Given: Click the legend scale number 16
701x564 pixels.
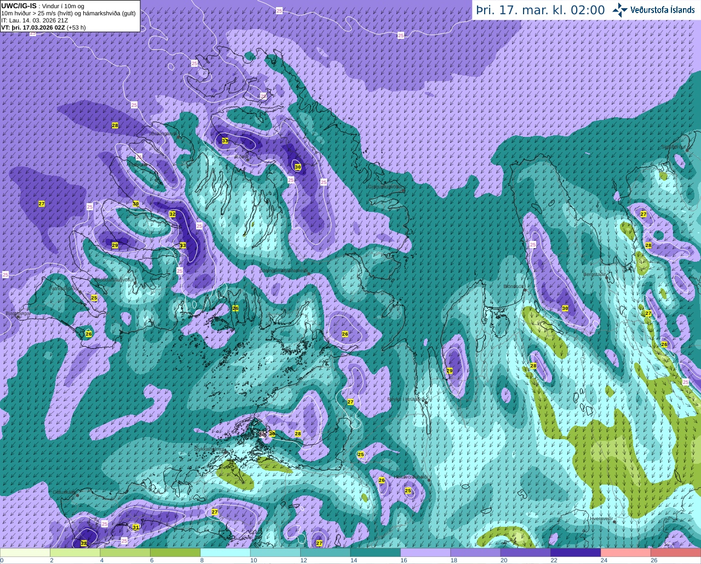Looking at the screenshot, I should [404, 560].
